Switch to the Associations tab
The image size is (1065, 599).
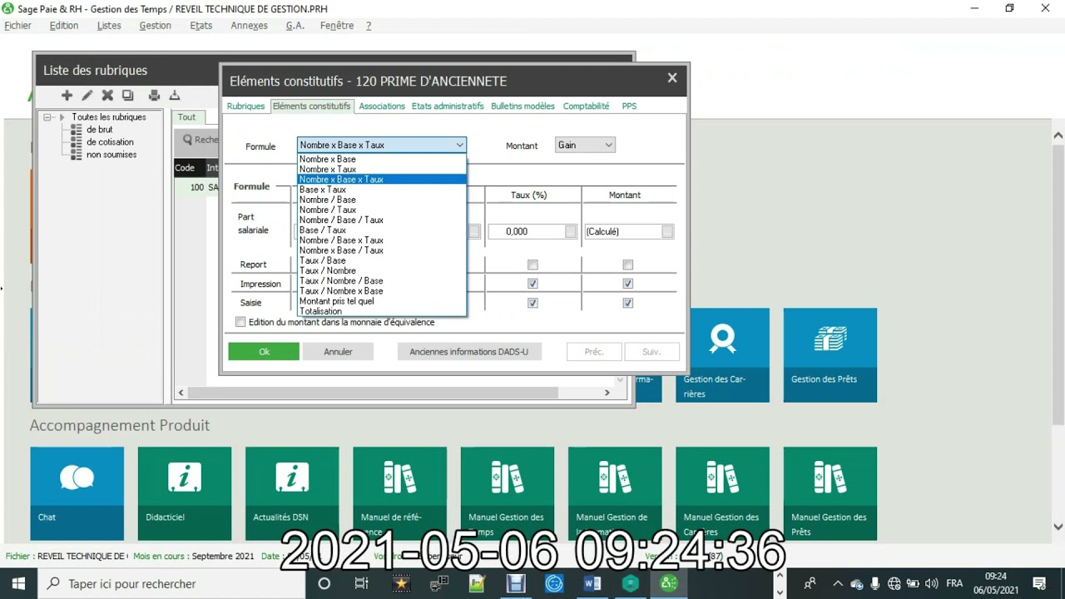pyautogui.click(x=382, y=106)
